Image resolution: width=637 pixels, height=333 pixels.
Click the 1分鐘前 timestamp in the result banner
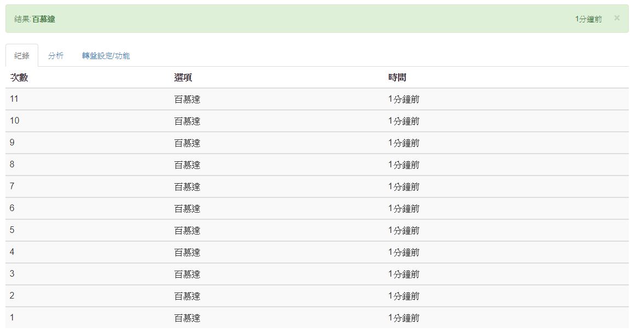click(588, 19)
